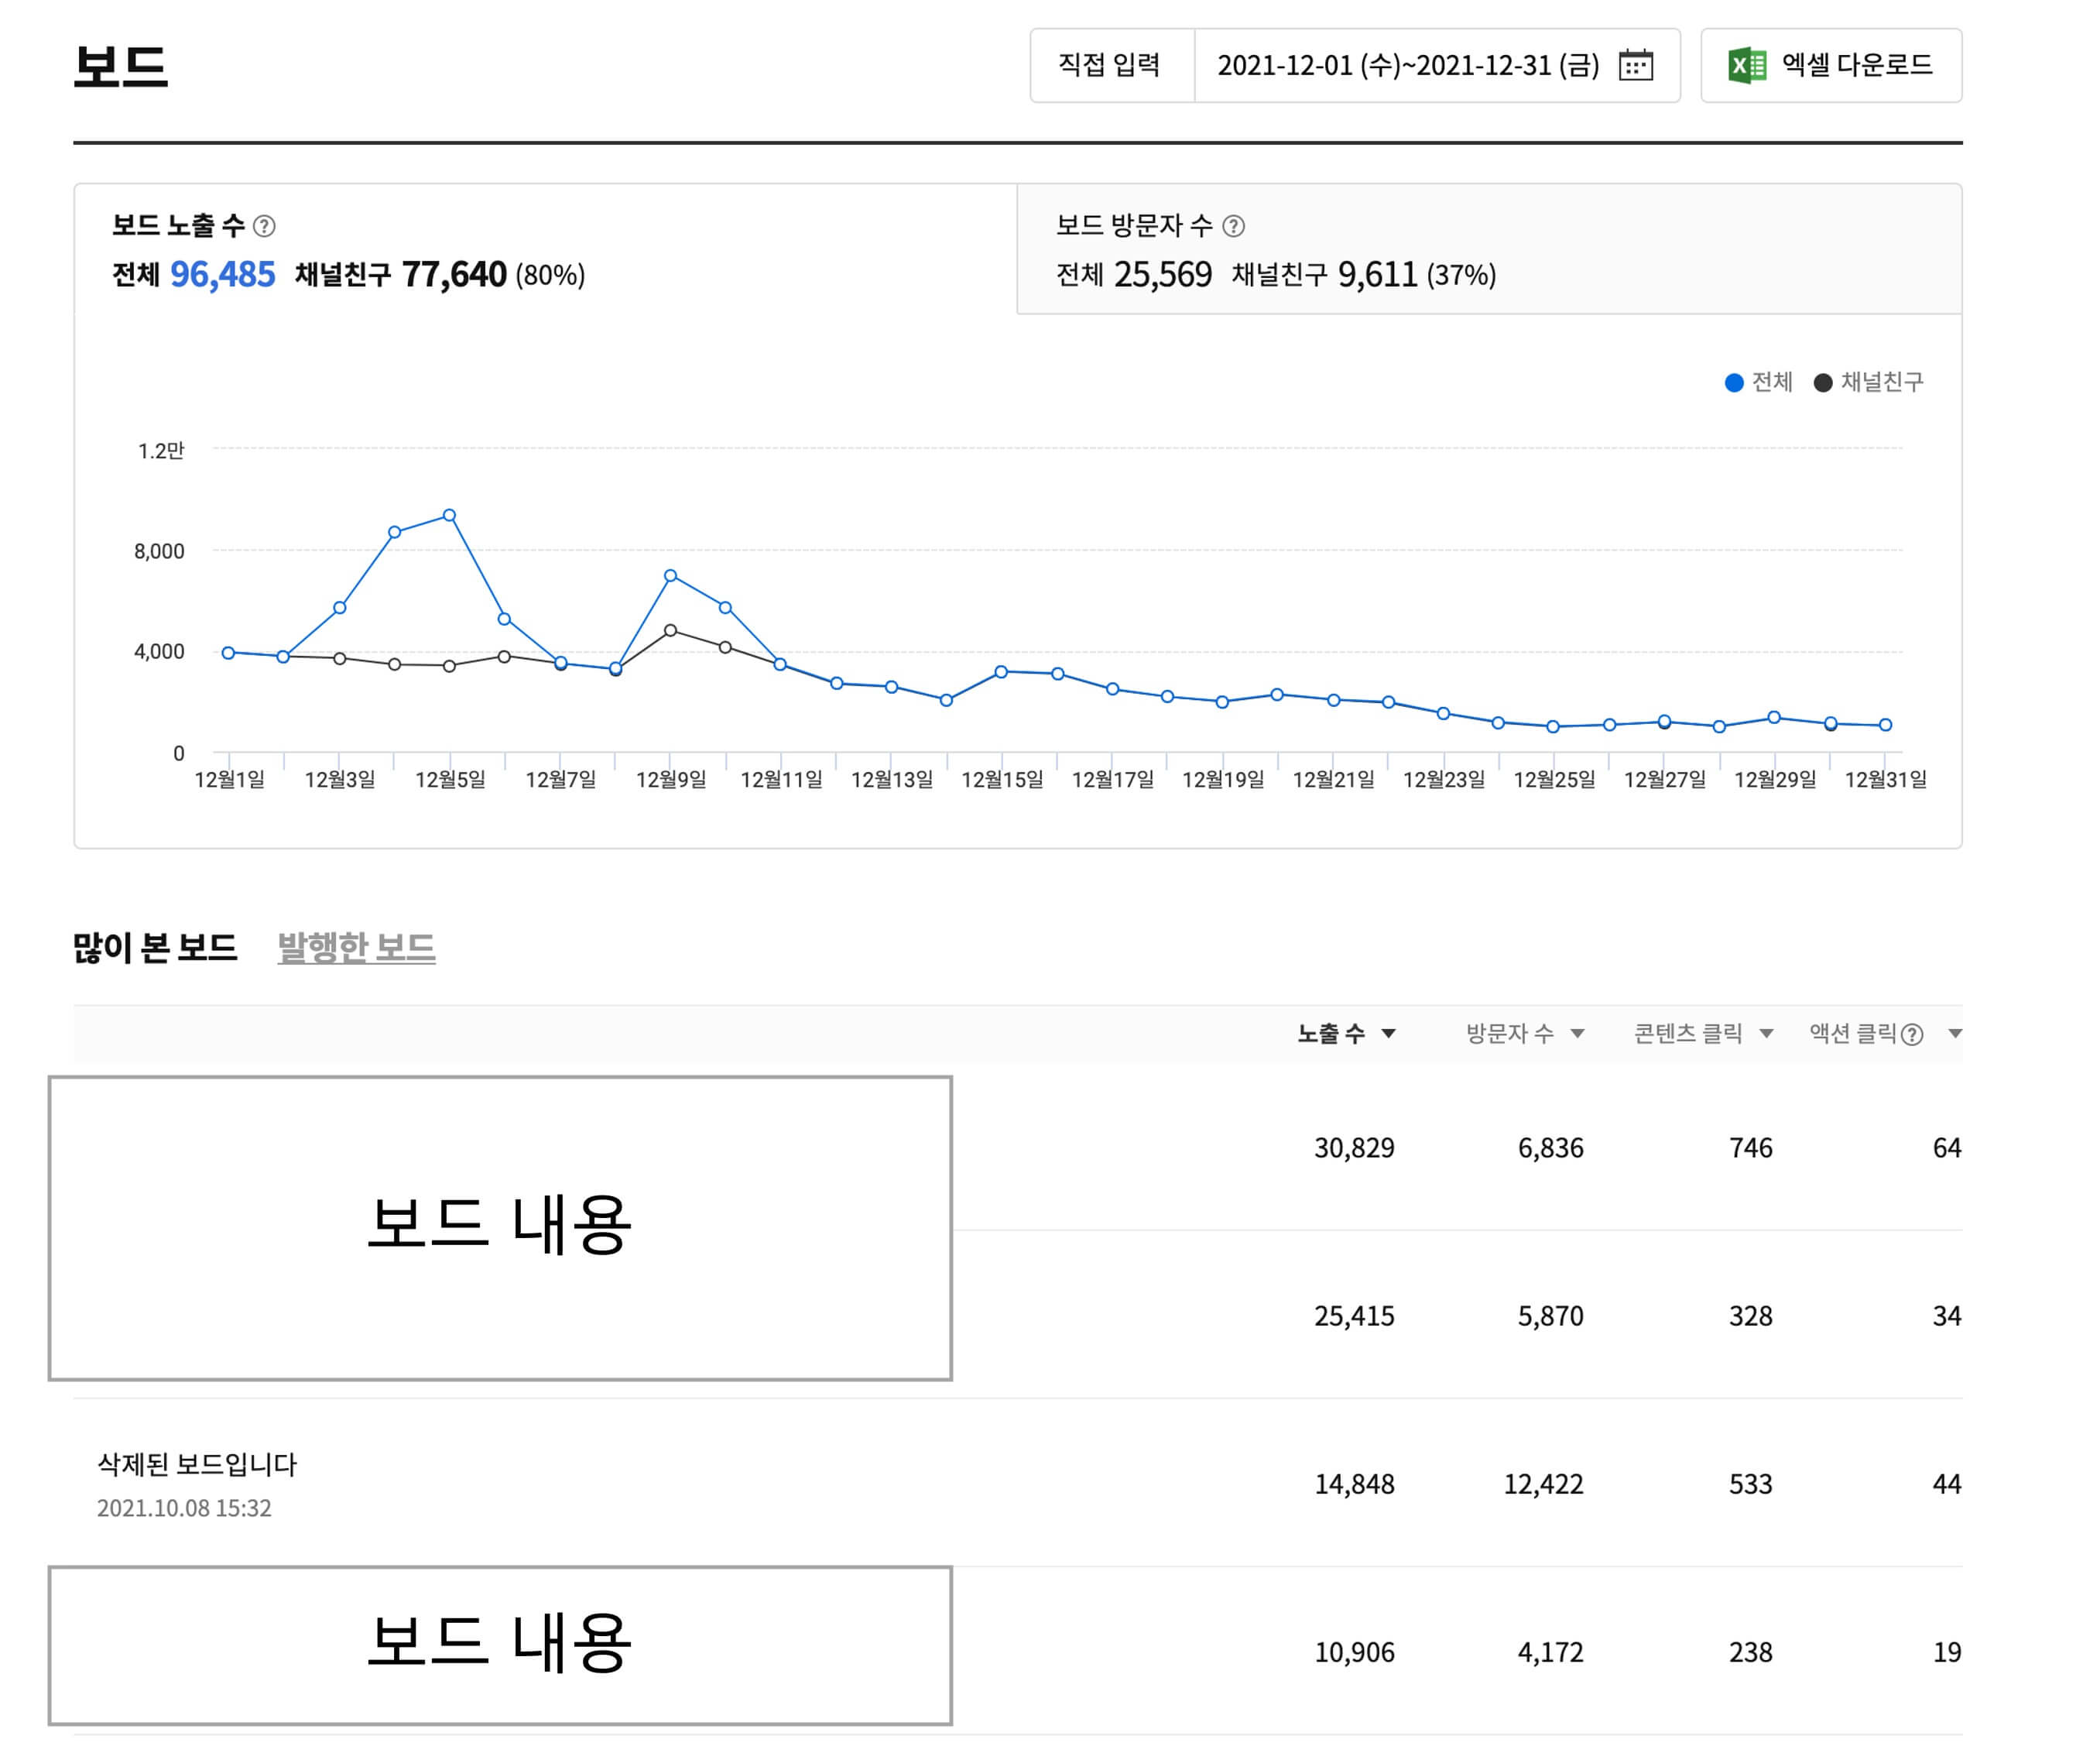The width and height of the screenshot is (2100, 1753).
Task: Click the 12월31일 data point
Action: [1885, 725]
